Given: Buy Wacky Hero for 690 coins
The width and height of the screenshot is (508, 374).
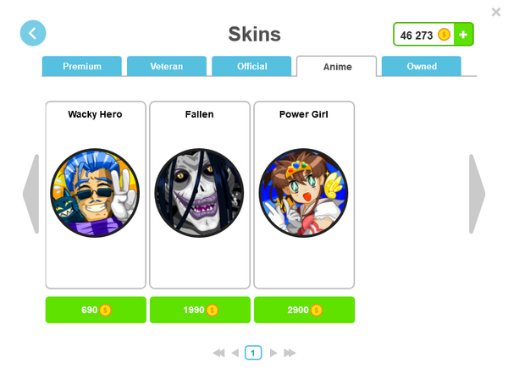Looking at the screenshot, I should pyautogui.click(x=96, y=310).
